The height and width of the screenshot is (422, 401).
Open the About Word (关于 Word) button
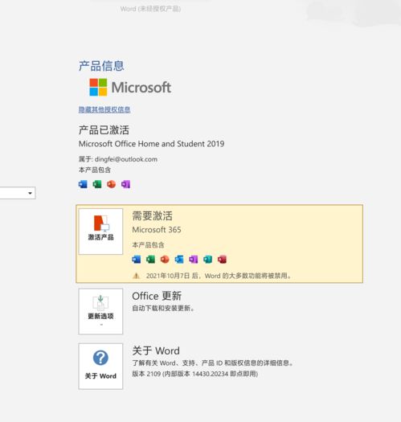[100, 366]
